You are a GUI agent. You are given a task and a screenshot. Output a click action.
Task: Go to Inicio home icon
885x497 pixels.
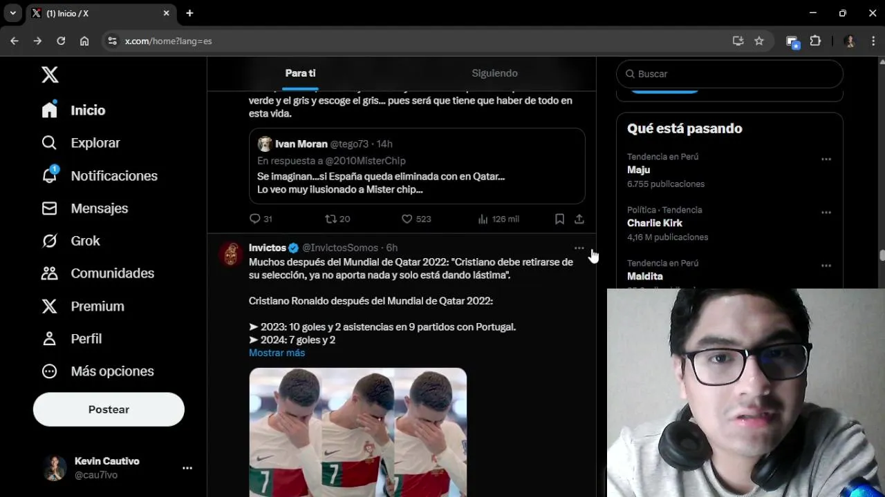49,110
